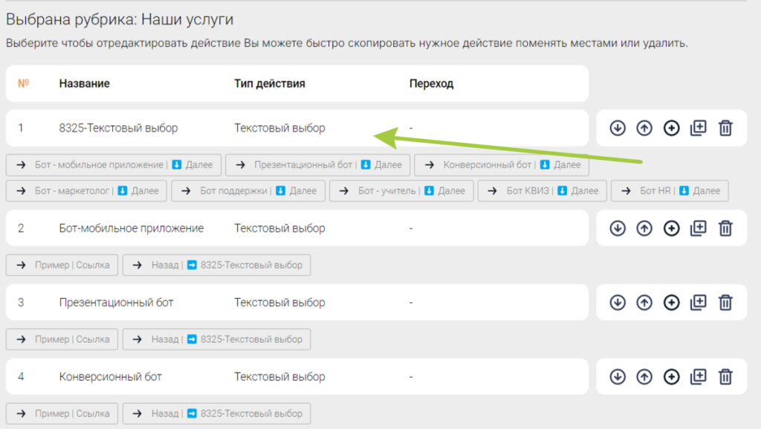Move row 2 up with arrow icon

tap(644, 228)
